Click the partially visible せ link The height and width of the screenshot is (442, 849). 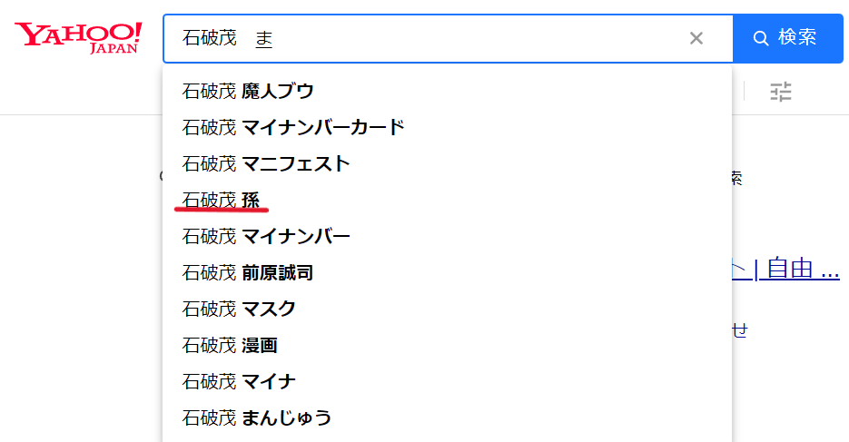tap(740, 329)
